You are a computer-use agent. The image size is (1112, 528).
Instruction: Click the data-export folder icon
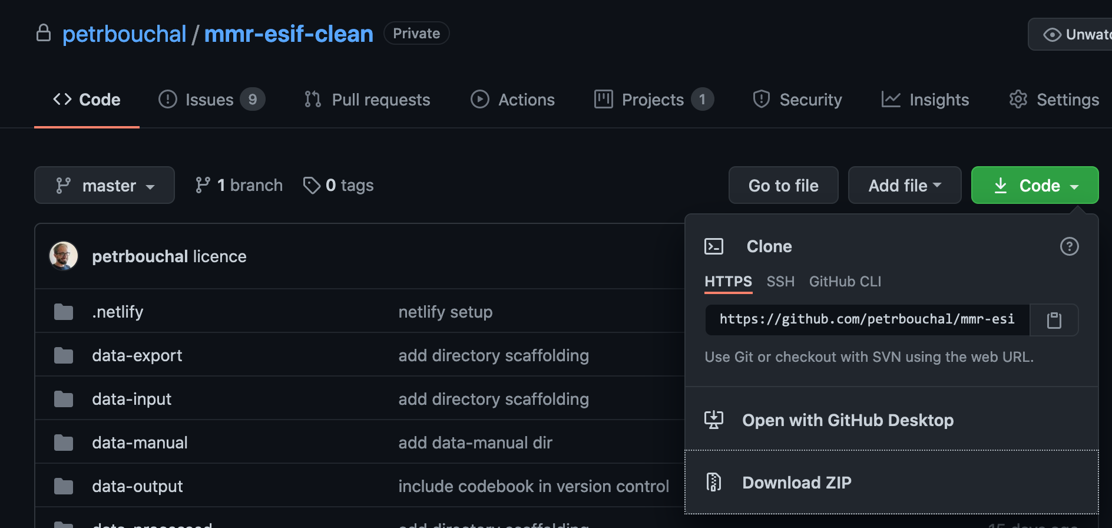pyautogui.click(x=64, y=355)
